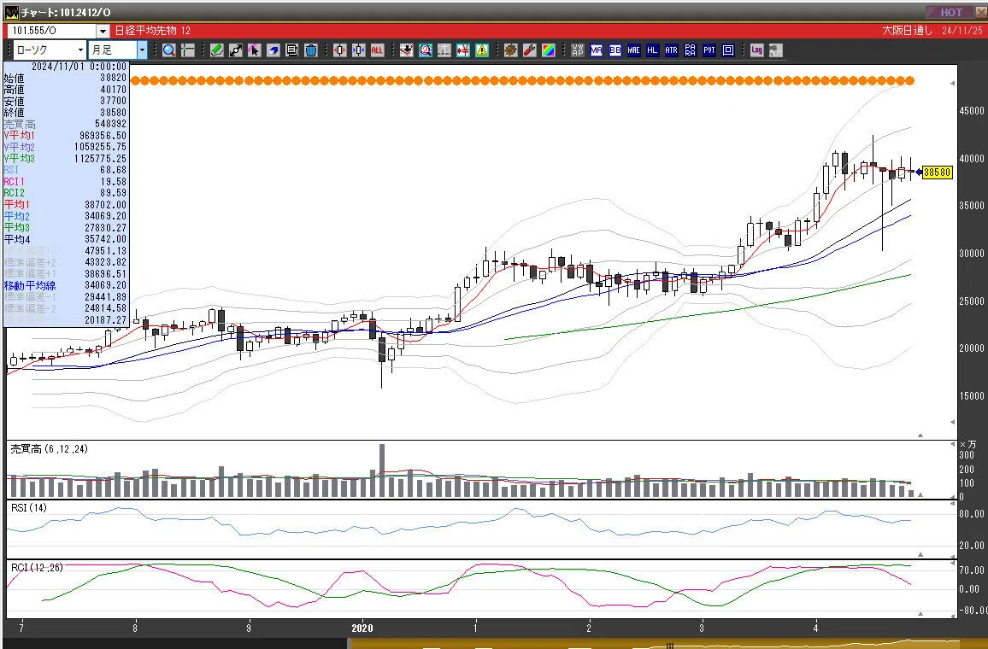Toggle the ATR indicator

click(x=672, y=50)
